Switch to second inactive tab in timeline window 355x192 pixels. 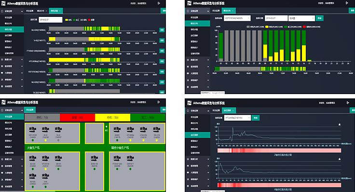click(42, 11)
